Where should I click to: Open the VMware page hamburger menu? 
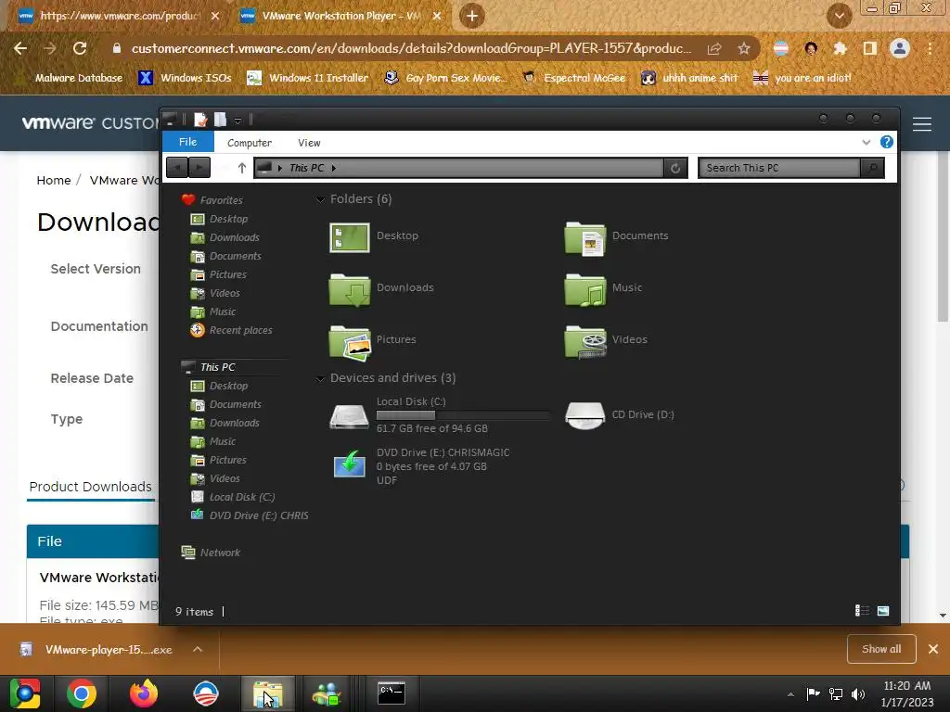pyautogui.click(x=922, y=124)
